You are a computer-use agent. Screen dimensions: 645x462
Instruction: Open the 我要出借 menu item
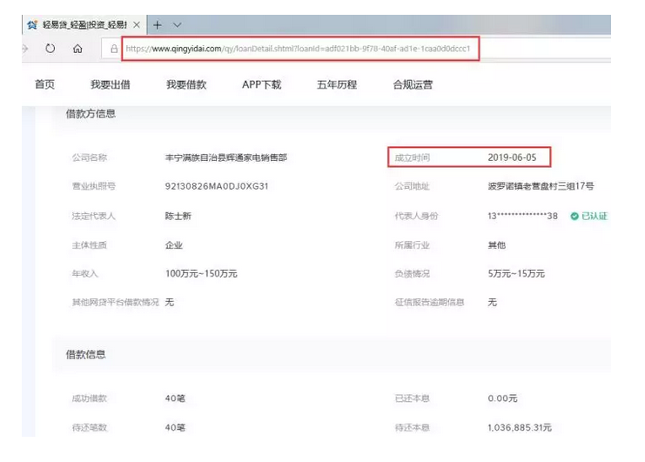point(111,84)
